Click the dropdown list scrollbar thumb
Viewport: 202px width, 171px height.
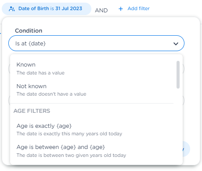point(178,74)
